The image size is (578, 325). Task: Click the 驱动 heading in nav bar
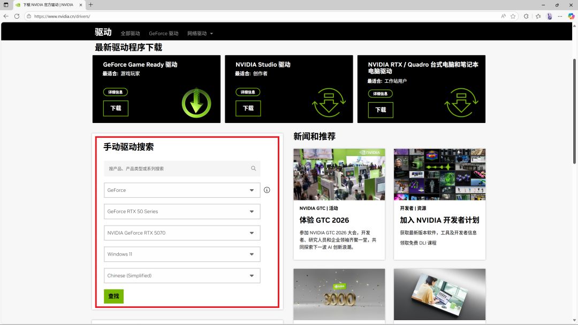(103, 32)
